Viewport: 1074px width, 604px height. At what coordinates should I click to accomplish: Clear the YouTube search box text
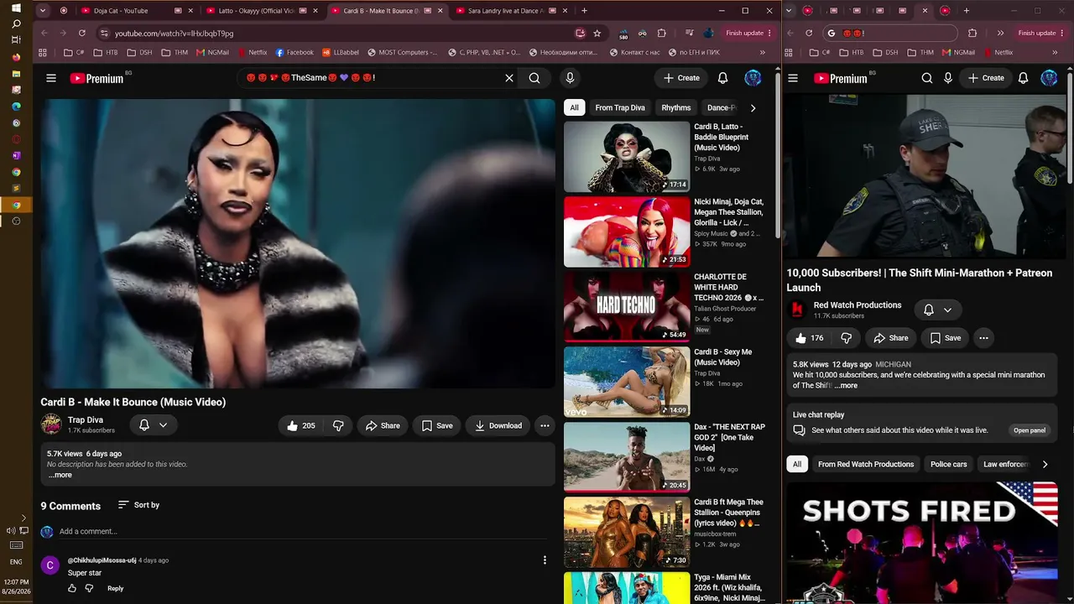(508, 78)
